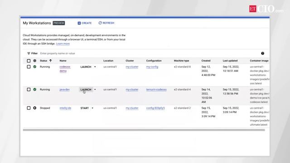Open the Learn more link

63,43
